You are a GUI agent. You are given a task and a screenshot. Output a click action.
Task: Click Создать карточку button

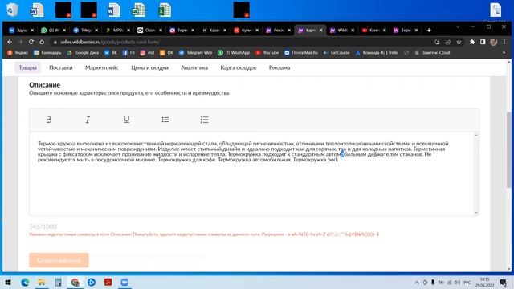[x=59, y=260]
